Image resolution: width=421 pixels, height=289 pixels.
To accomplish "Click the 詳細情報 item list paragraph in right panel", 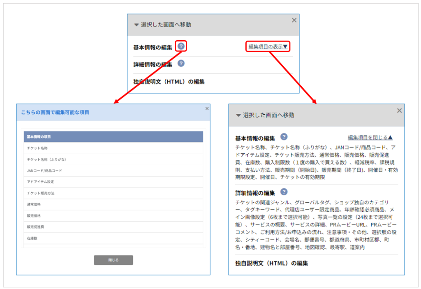I will coord(316,224).
